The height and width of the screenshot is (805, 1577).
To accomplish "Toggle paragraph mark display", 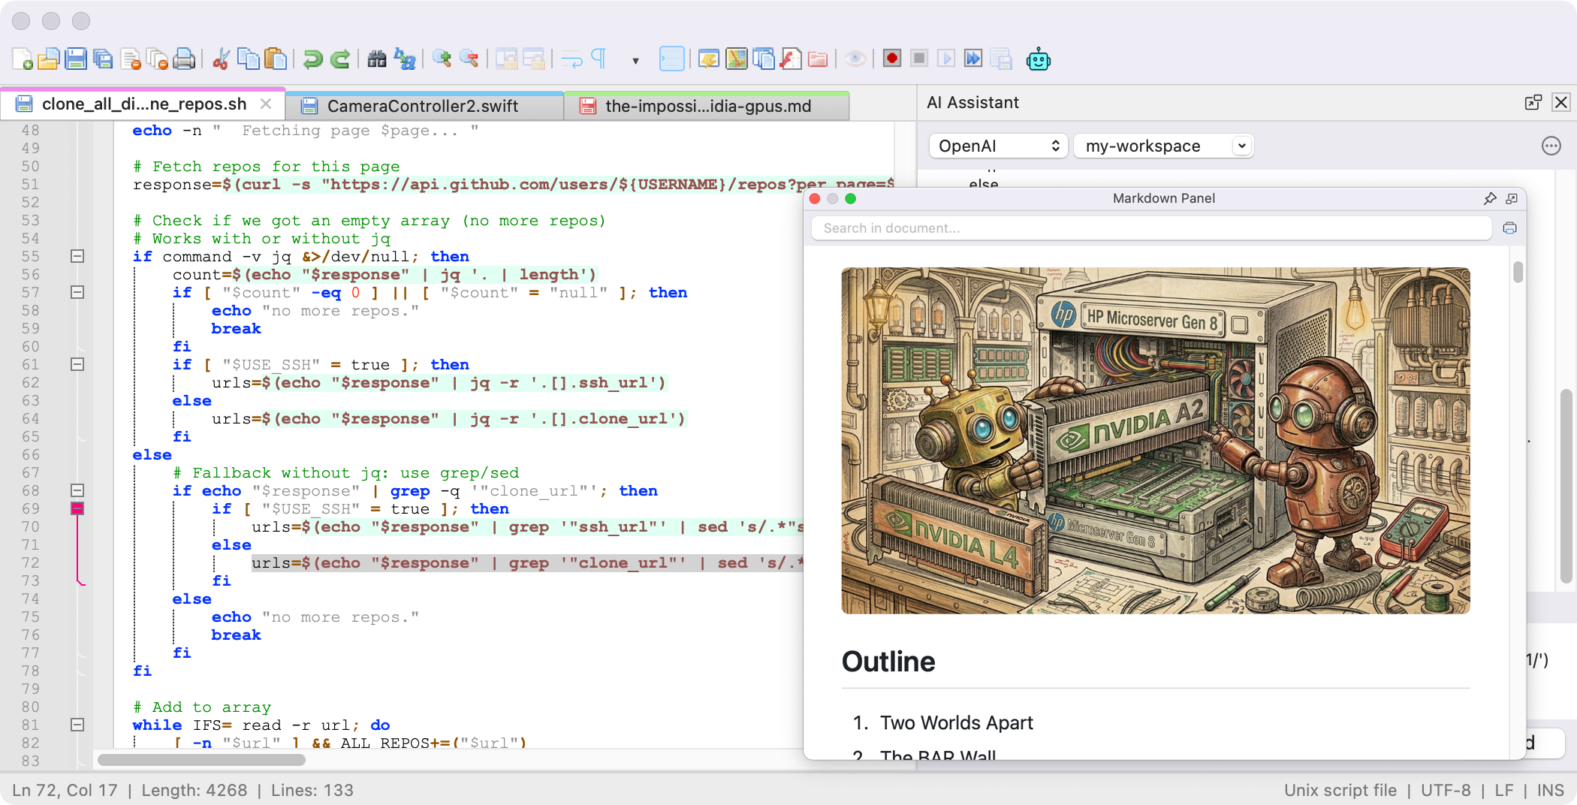I will (597, 59).
